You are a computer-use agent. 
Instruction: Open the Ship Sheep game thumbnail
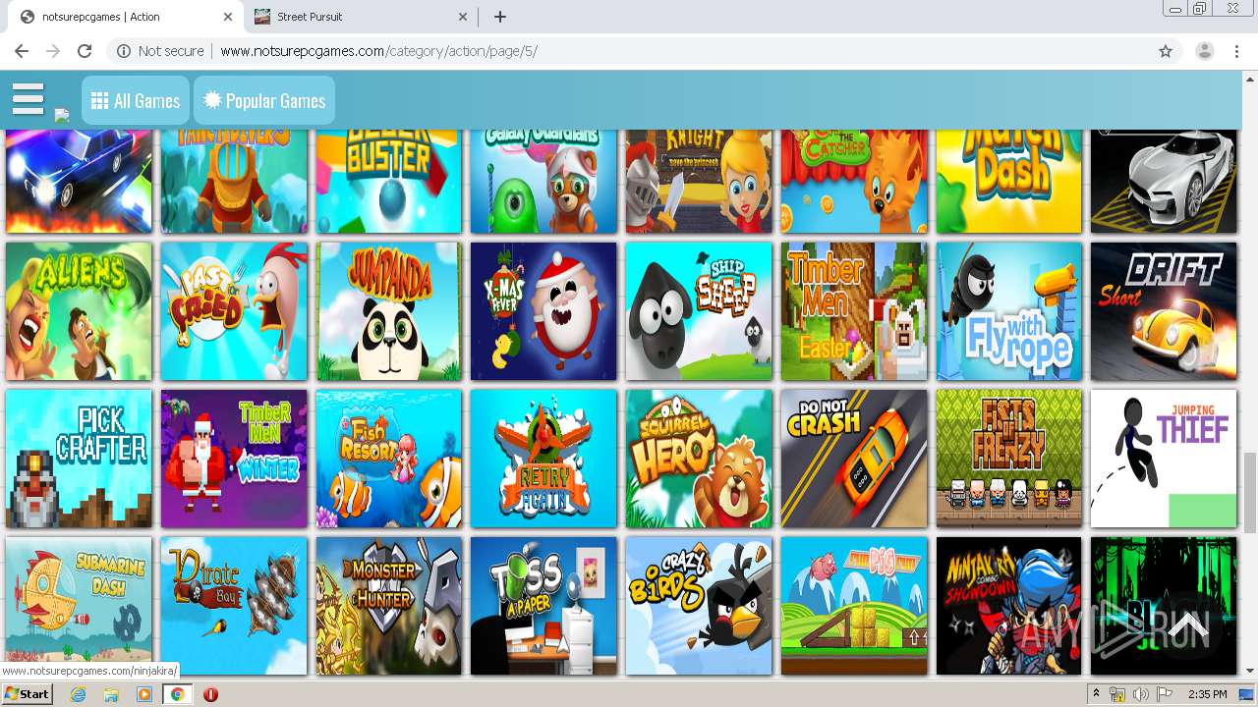click(x=699, y=311)
